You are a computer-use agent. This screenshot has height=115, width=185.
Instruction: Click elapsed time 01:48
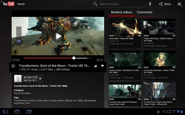click(x=16, y=60)
